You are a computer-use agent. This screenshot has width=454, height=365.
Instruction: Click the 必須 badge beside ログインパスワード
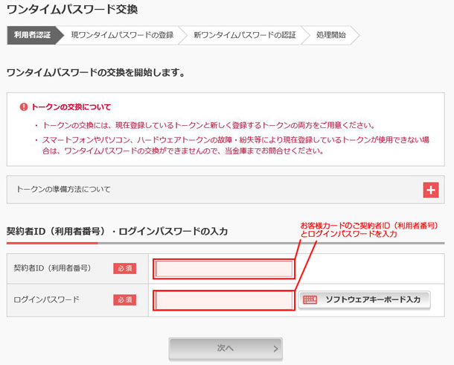point(124,299)
